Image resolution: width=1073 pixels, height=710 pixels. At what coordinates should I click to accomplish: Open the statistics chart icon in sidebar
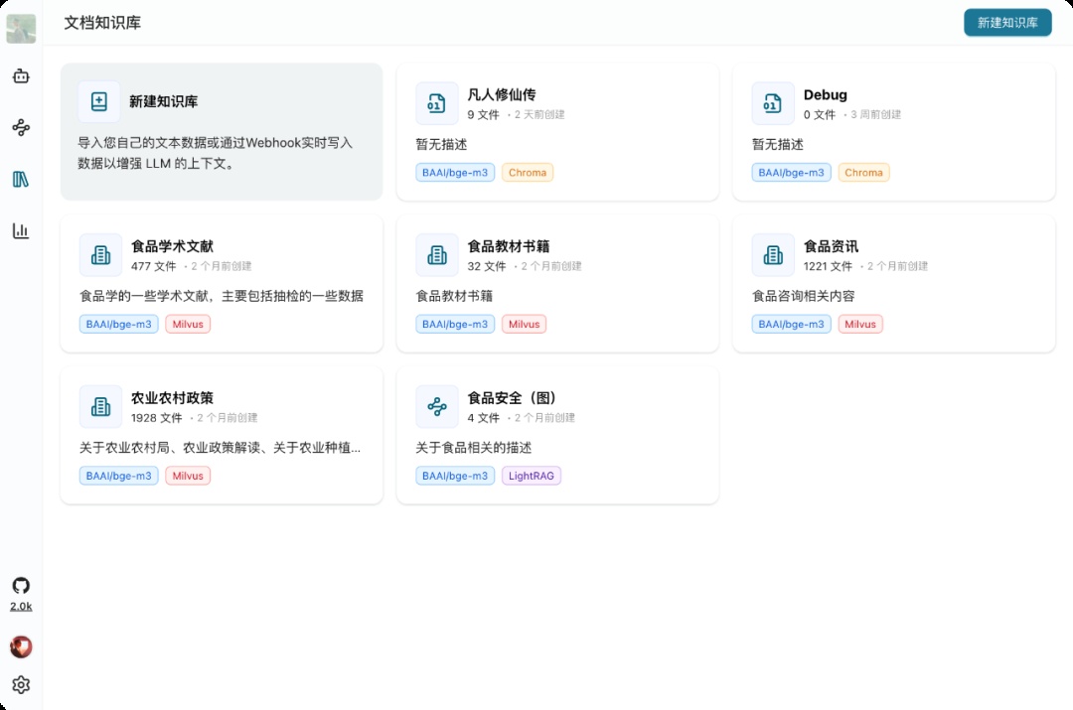[x=21, y=230]
